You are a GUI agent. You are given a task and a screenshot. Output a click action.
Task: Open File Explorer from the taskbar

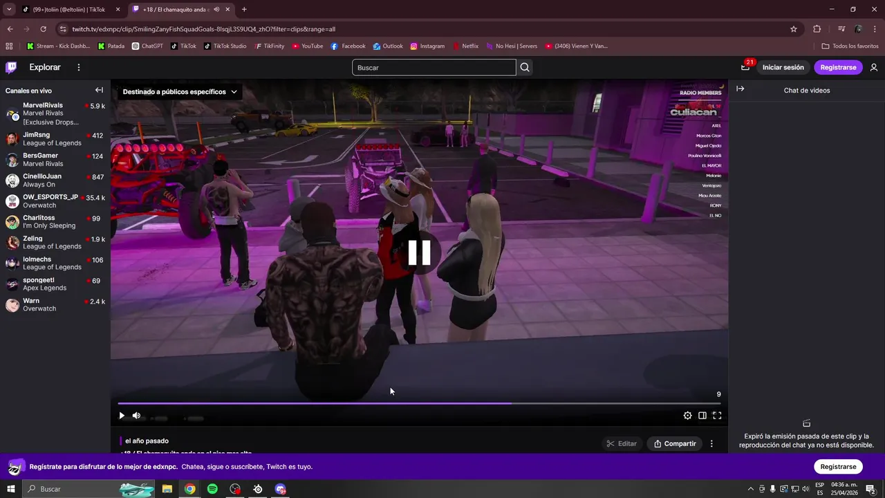tap(167, 489)
